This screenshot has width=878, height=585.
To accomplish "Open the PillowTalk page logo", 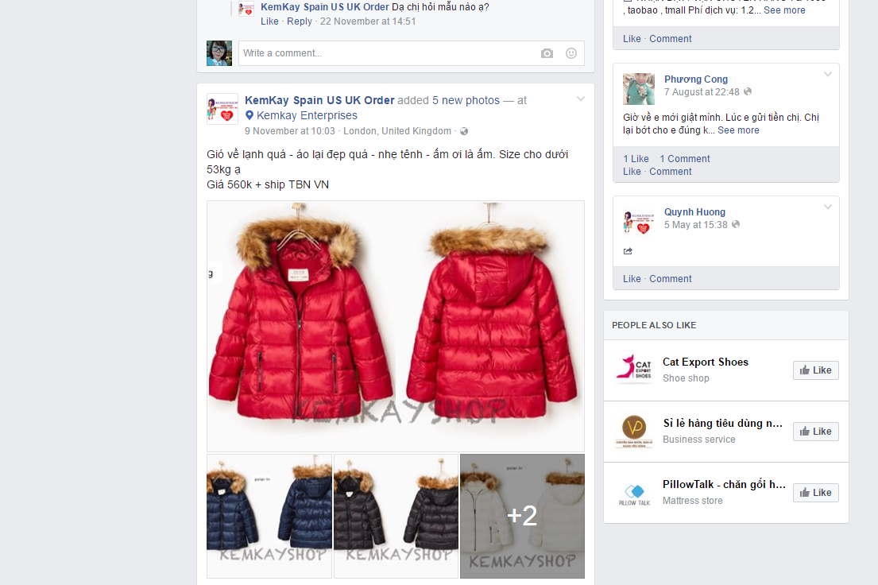I will [x=634, y=492].
